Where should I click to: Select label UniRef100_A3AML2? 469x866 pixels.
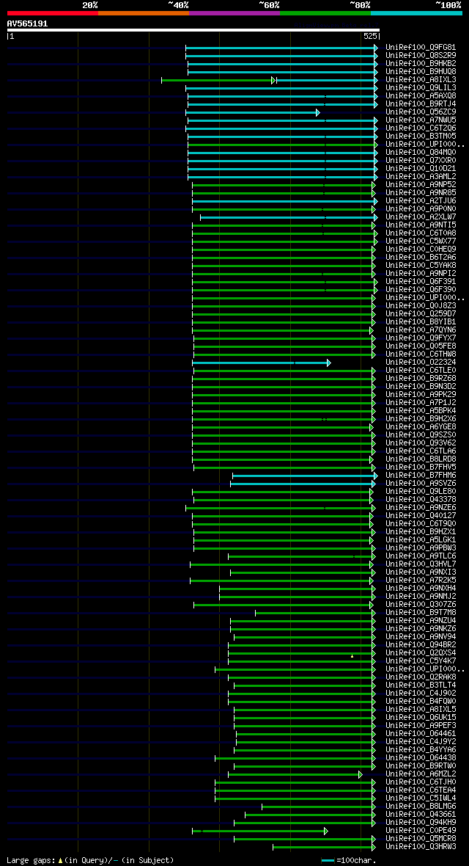click(x=421, y=176)
